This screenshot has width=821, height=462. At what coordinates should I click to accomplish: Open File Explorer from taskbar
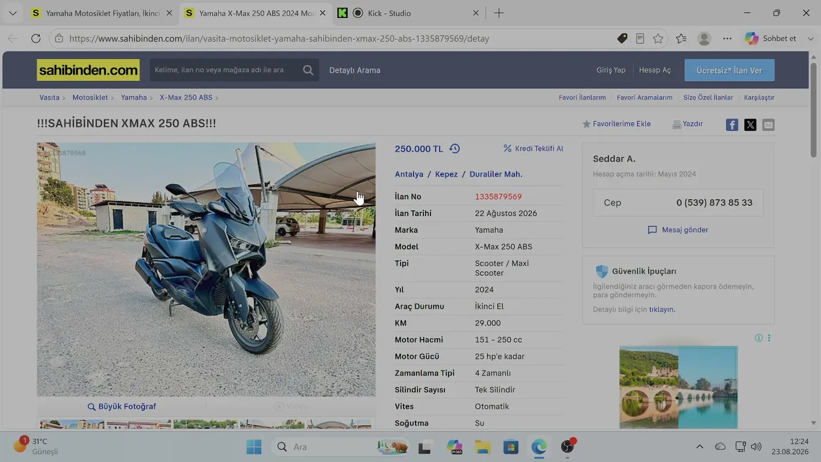(x=483, y=447)
